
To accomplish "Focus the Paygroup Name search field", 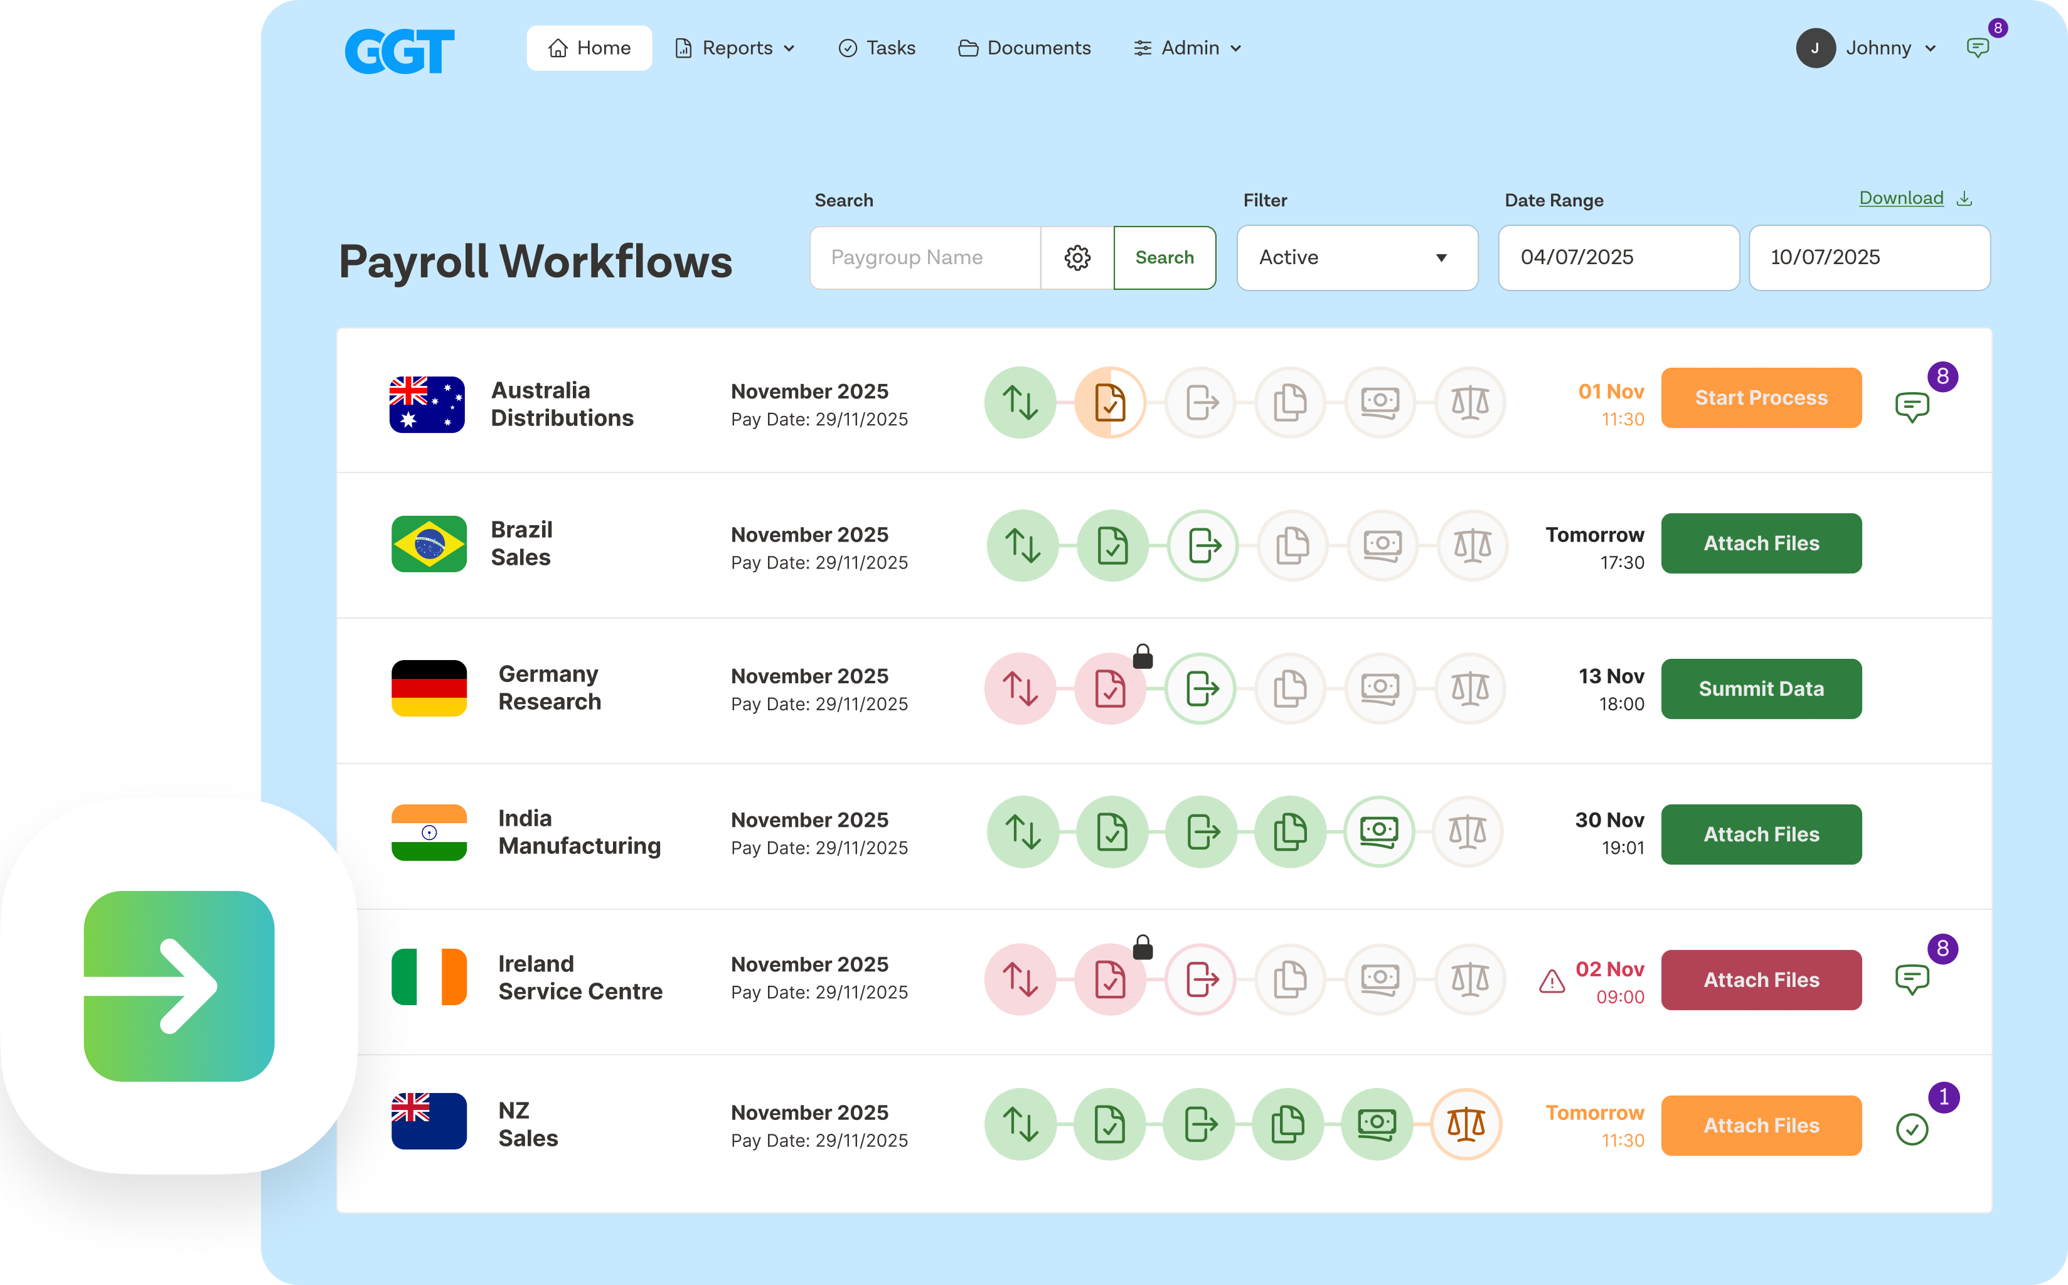I will click(925, 257).
